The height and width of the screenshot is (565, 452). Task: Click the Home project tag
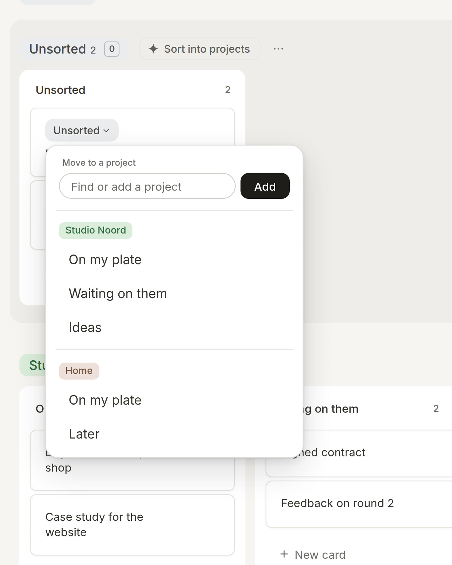pyautogui.click(x=79, y=371)
